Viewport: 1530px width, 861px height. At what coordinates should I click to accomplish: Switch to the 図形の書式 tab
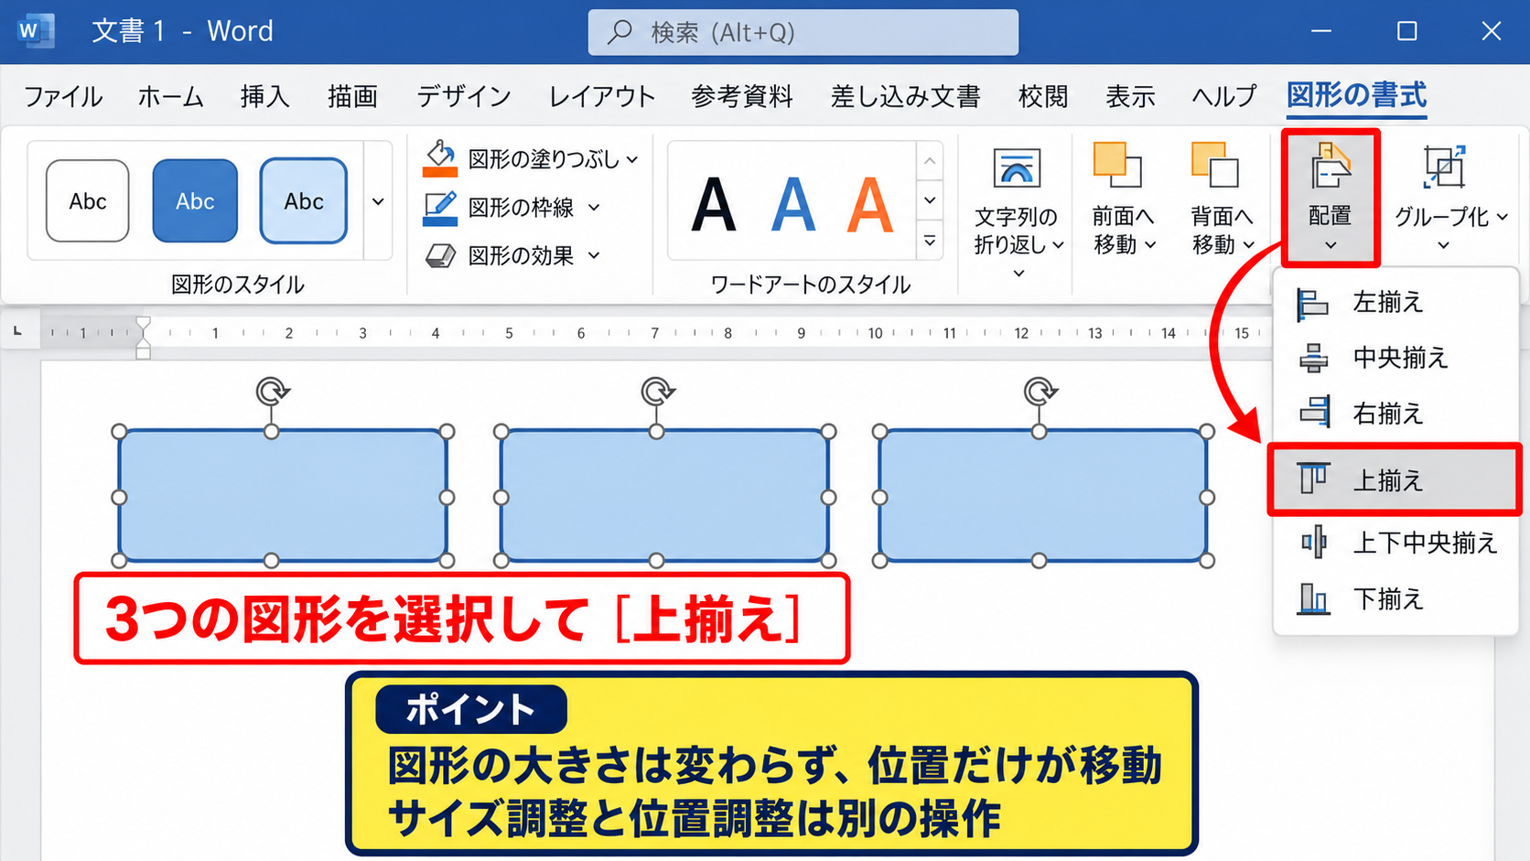(1357, 95)
